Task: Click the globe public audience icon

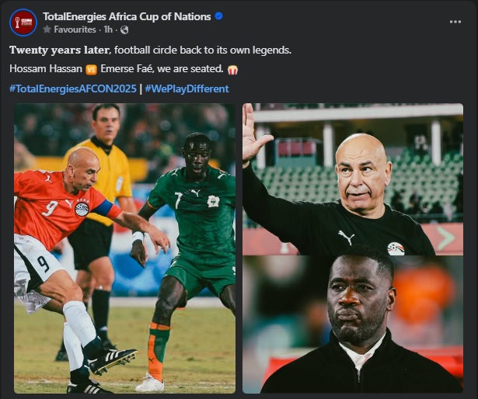Action: (124, 29)
